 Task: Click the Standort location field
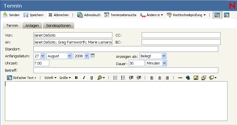pyautogui.click(x=126, y=49)
